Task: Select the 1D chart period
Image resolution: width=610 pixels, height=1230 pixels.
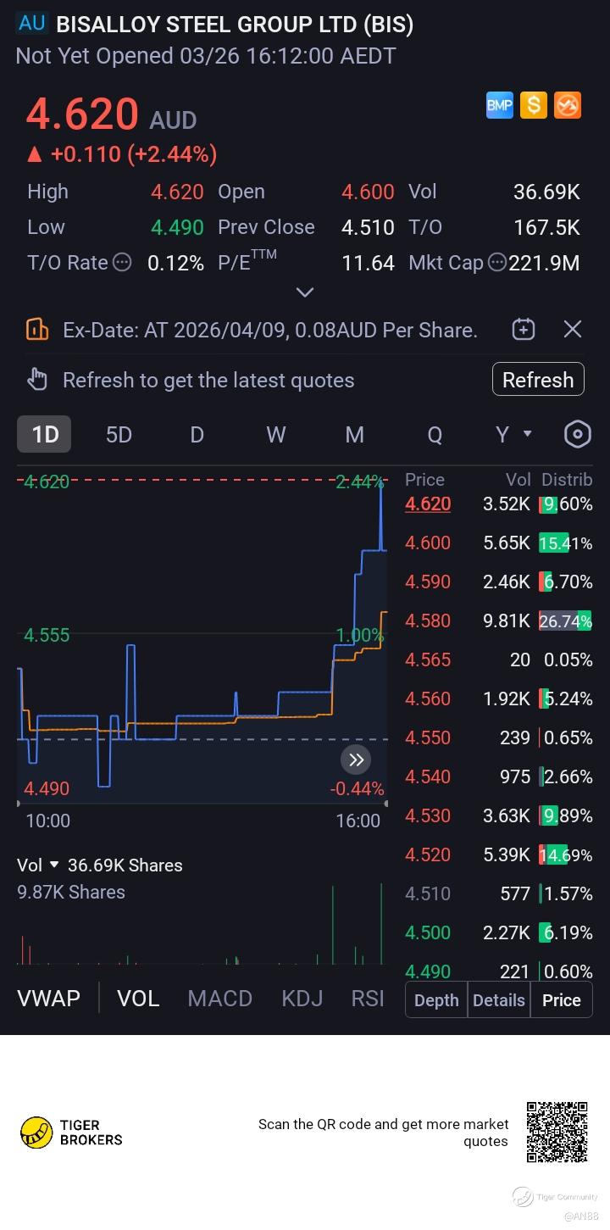Action: pyautogui.click(x=45, y=435)
